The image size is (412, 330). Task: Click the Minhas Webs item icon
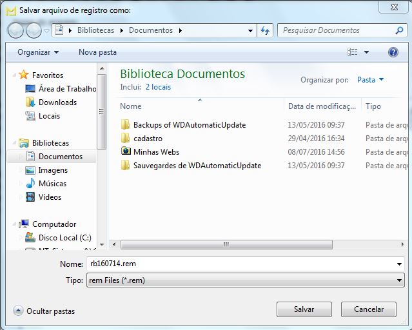(125, 152)
